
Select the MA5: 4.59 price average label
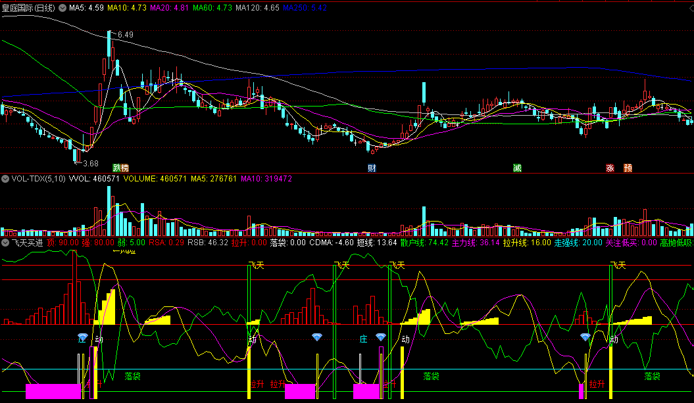coord(86,8)
